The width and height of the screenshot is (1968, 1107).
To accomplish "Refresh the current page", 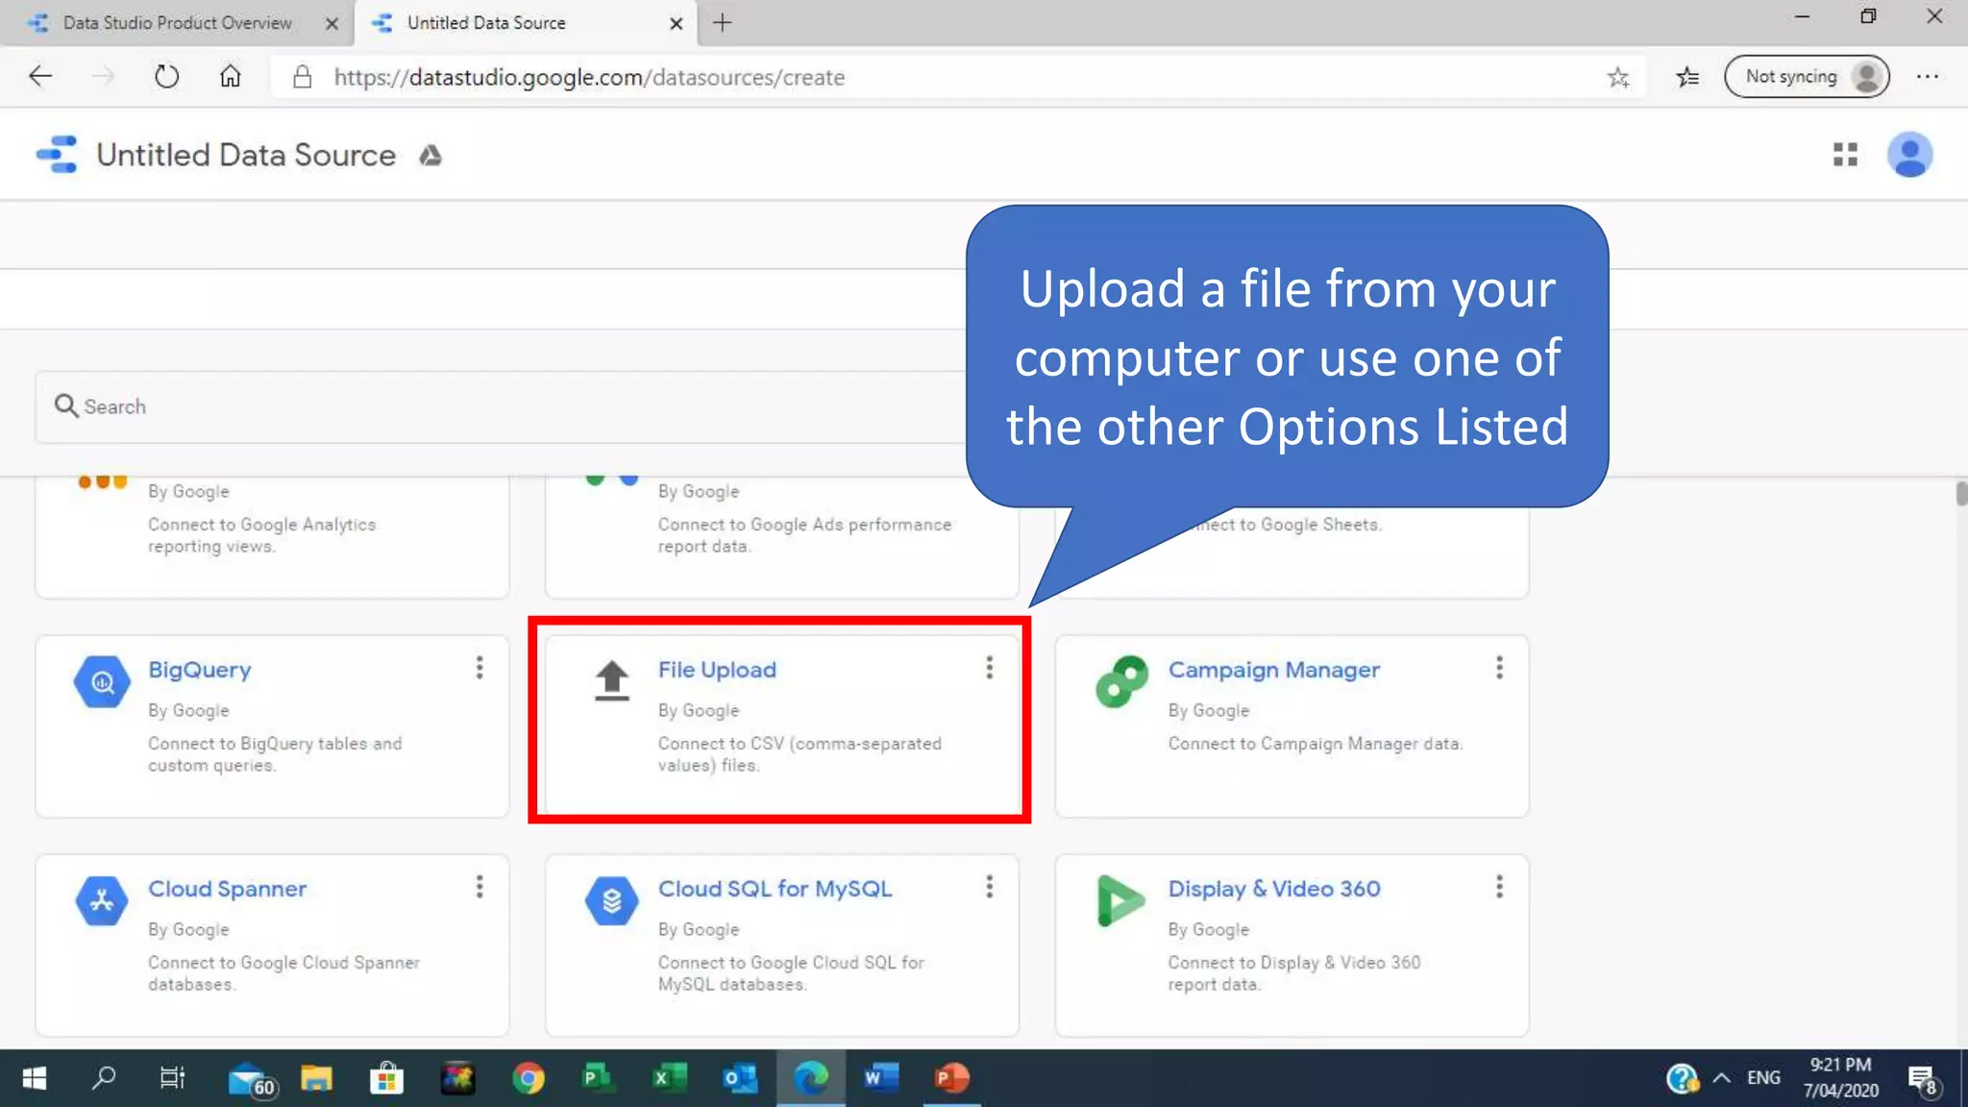I will (166, 77).
